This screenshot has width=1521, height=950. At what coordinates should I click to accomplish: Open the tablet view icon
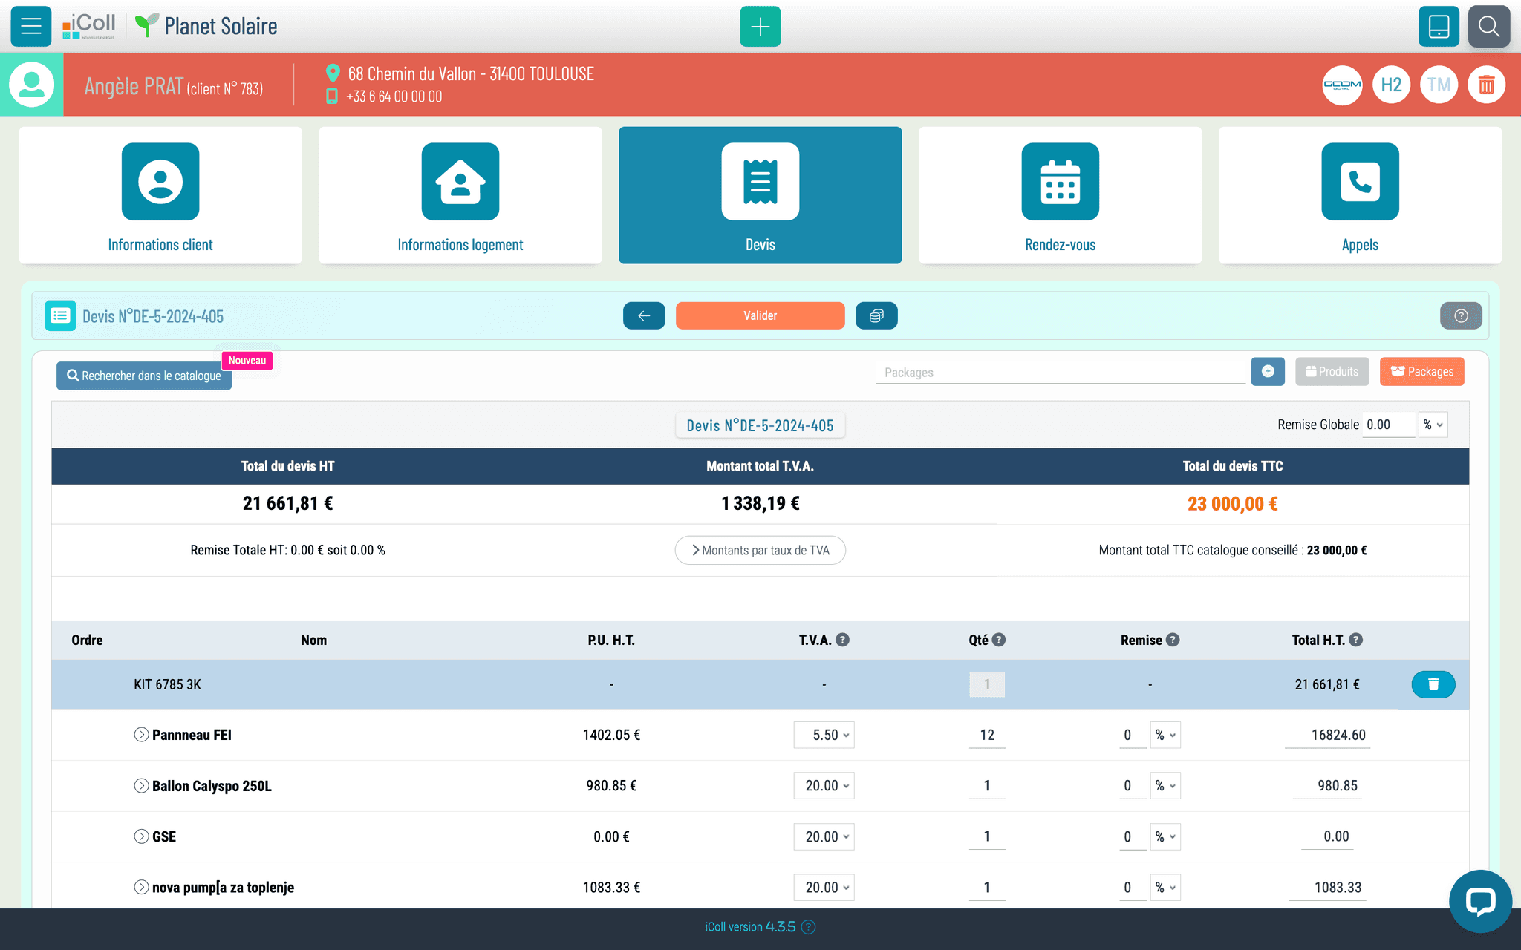(1439, 27)
